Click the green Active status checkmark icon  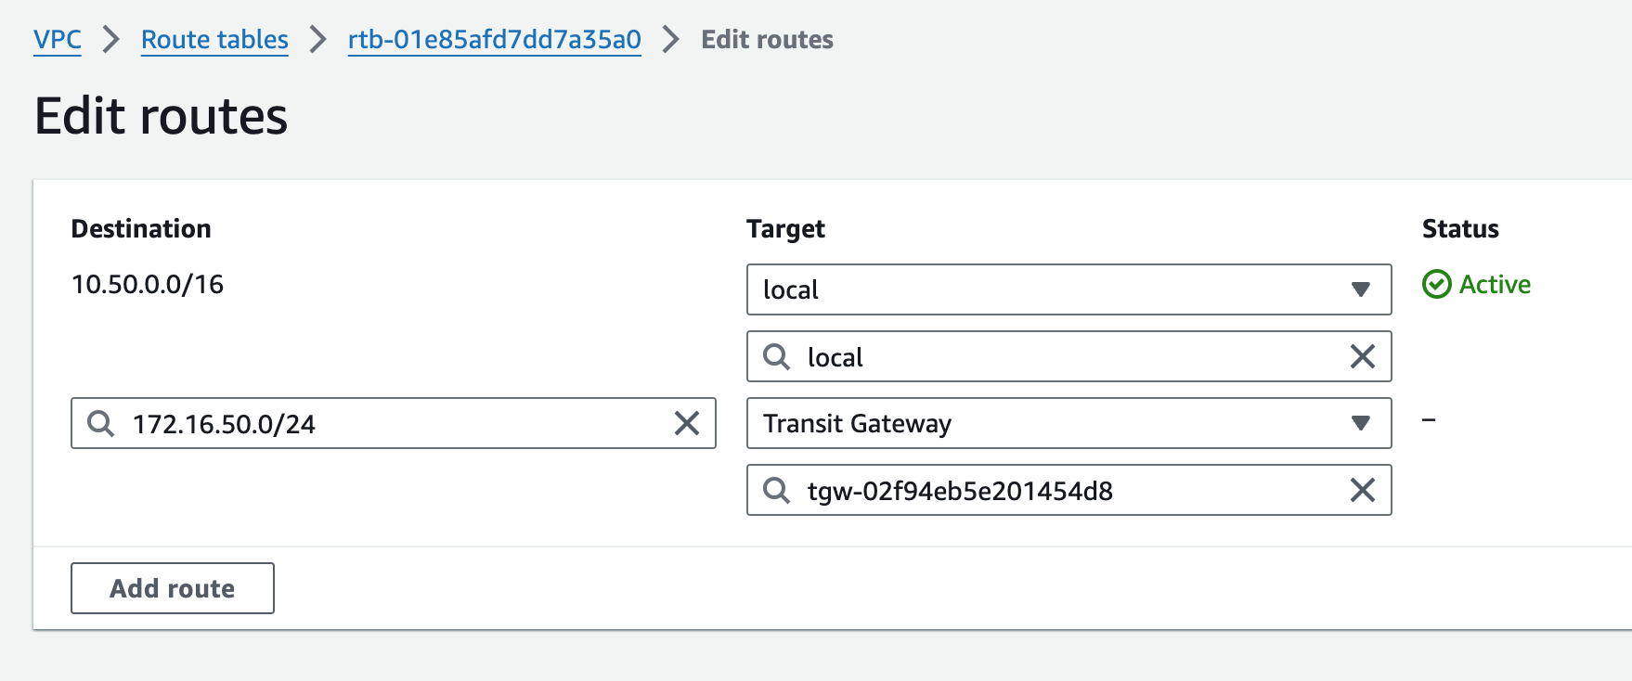pyautogui.click(x=1436, y=284)
